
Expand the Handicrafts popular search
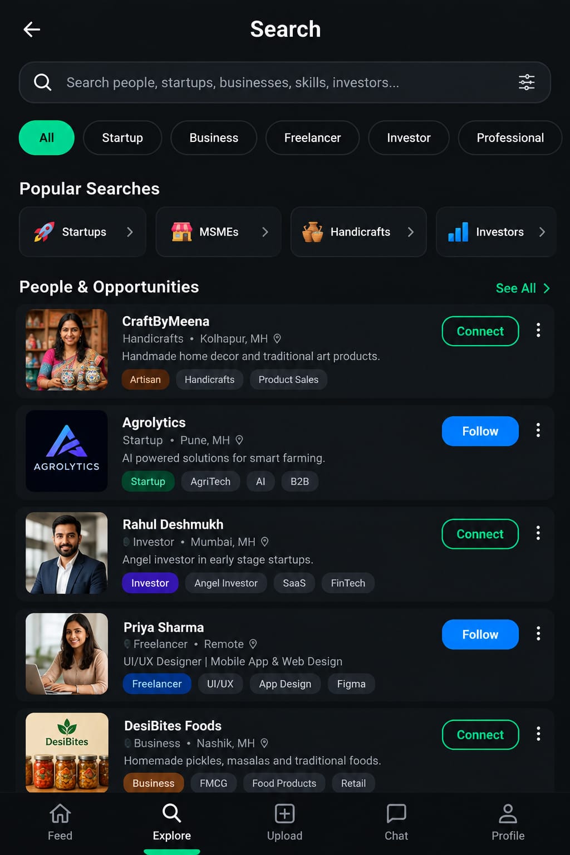click(358, 232)
